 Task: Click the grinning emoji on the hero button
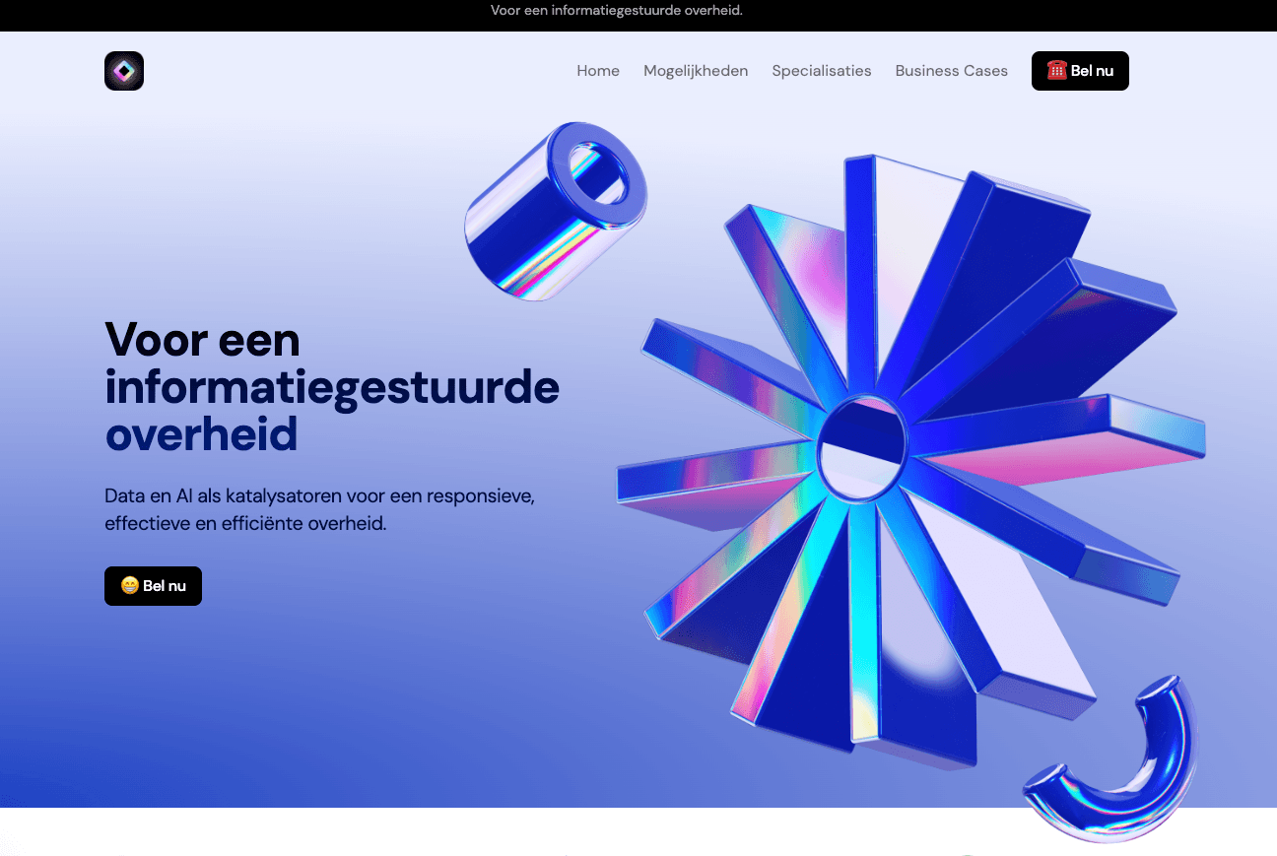pyautogui.click(x=130, y=586)
